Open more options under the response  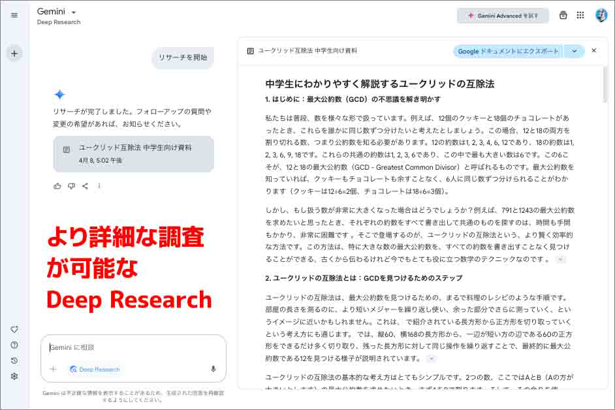[99, 186]
